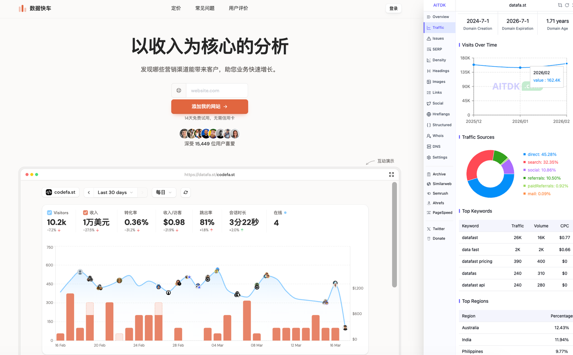This screenshot has width=573, height=355.
Task: Click the social legend color swatch
Action: point(524,170)
